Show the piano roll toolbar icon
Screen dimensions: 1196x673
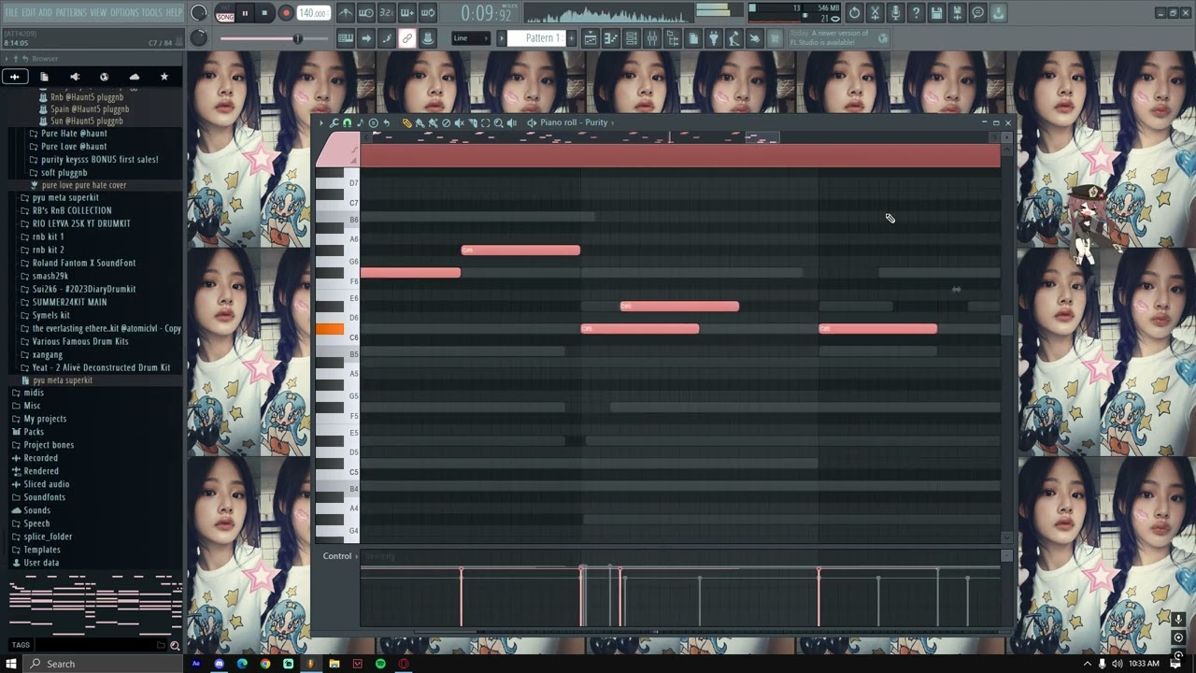(x=611, y=38)
